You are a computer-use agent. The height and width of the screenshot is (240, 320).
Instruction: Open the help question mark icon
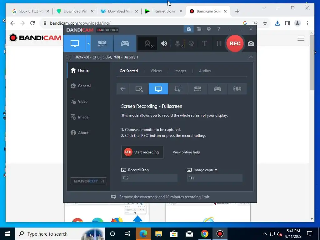pos(219,29)
